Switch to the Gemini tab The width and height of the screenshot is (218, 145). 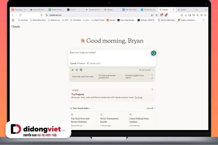(182, 9)
